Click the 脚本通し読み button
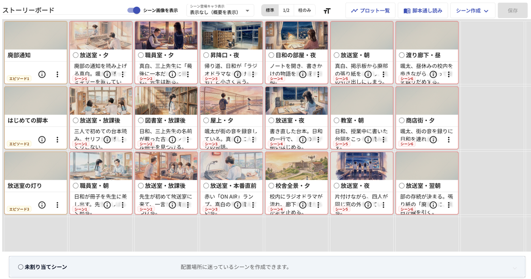The width and height of the screenshot is (531, 279). (x=422, y=11)
